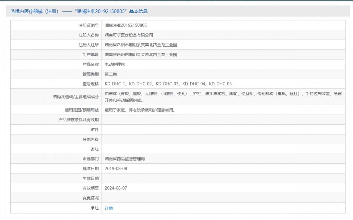Click the 生效日期 label
This screenshot has width=353, height=220.
pyautogui.click(x=91, y=178)
